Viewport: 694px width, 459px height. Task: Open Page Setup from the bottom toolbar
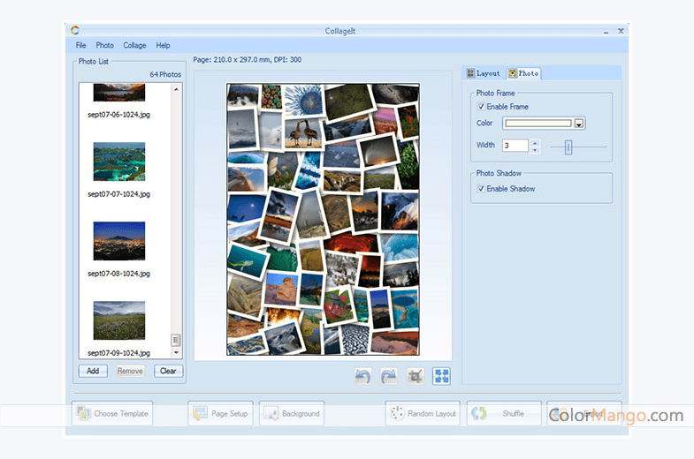coord(221,413)
